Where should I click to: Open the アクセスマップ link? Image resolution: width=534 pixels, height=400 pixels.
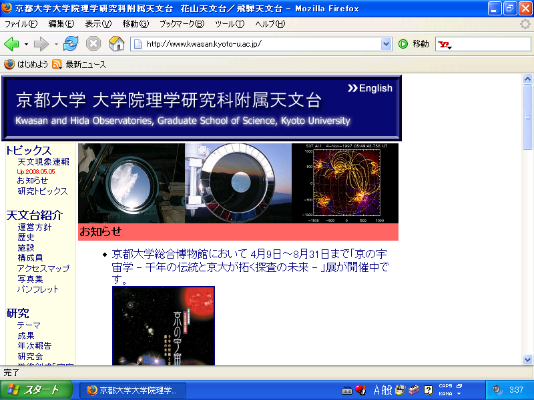click(43, 269)
